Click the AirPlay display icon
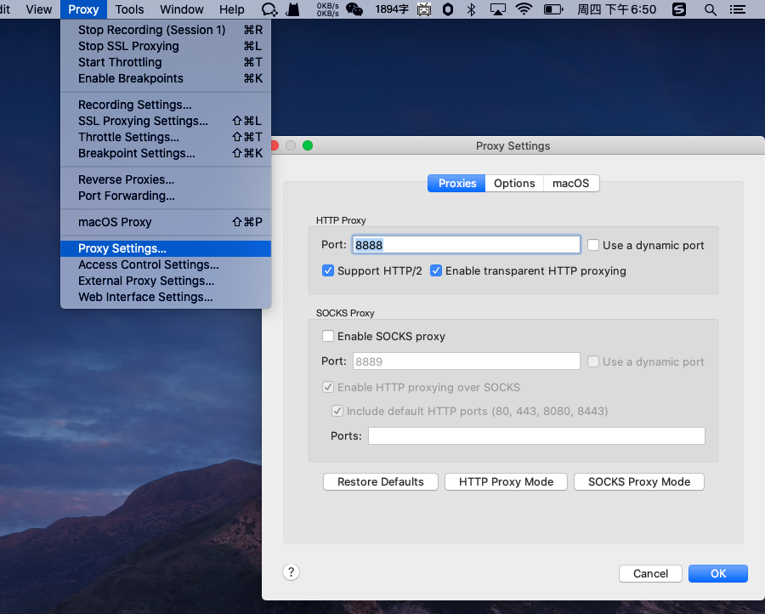 (497, 9)
